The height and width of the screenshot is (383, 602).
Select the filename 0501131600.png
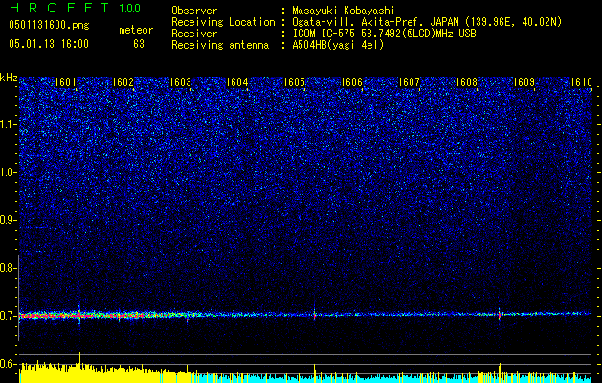click(x=49, y=25)
